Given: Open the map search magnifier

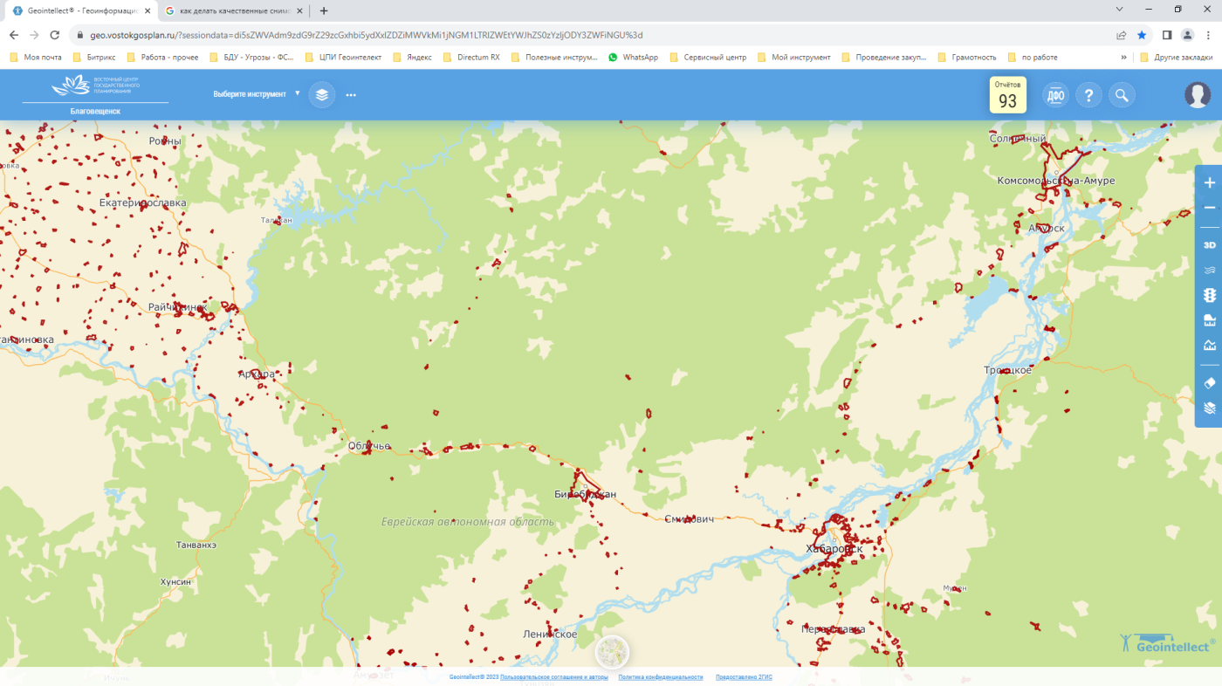Looking at the screenshot, I should click(x=1122, y=95).
